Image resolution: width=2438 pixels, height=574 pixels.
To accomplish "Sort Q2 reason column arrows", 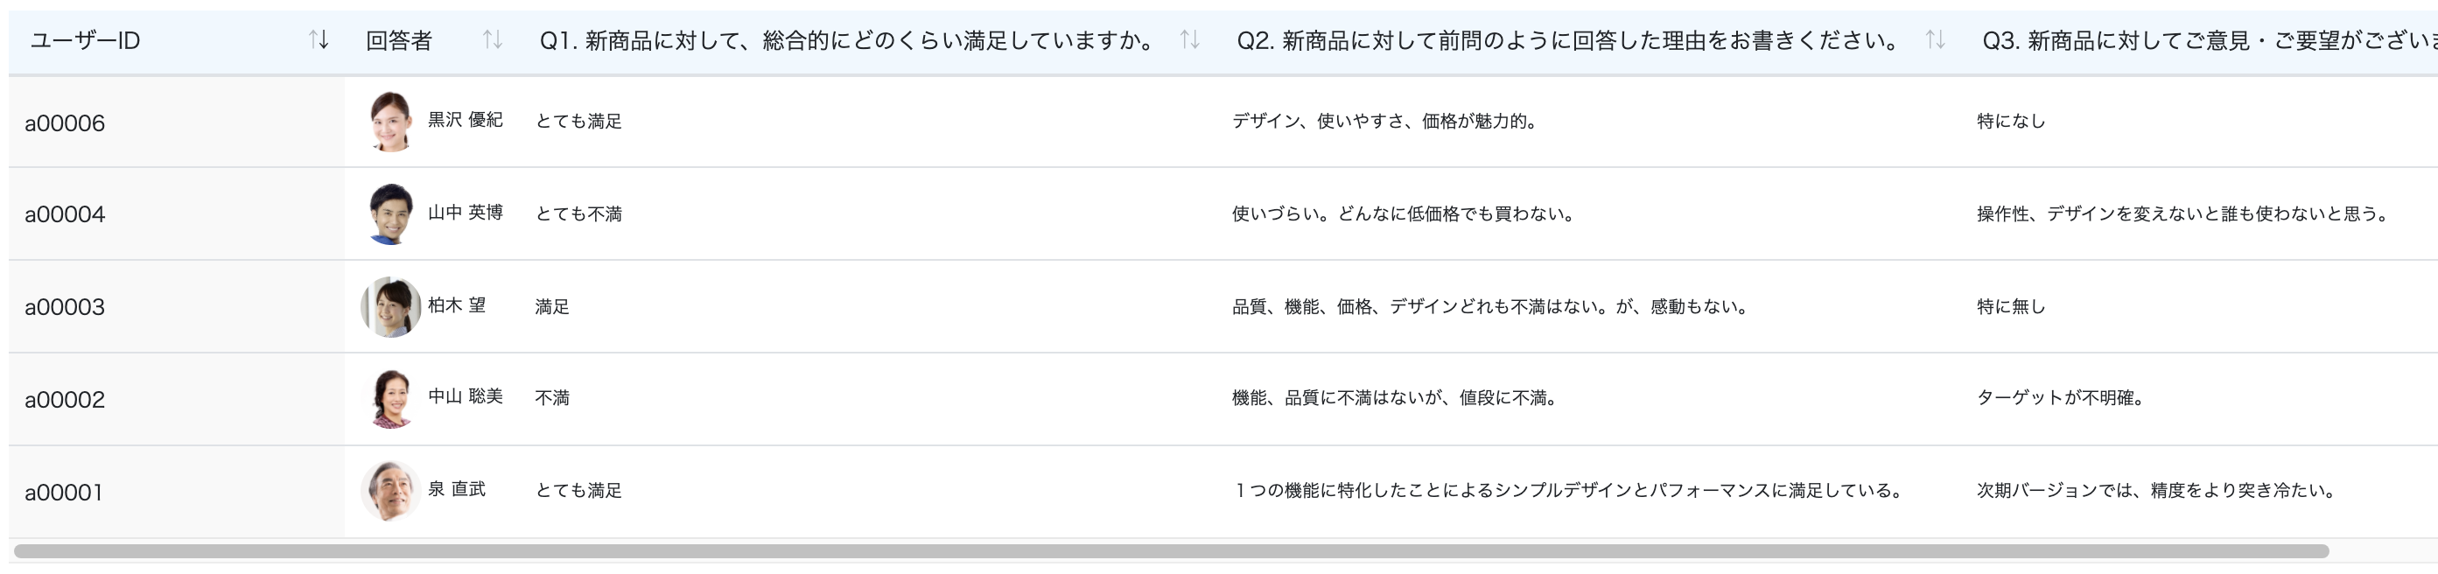I will 1936,39.
